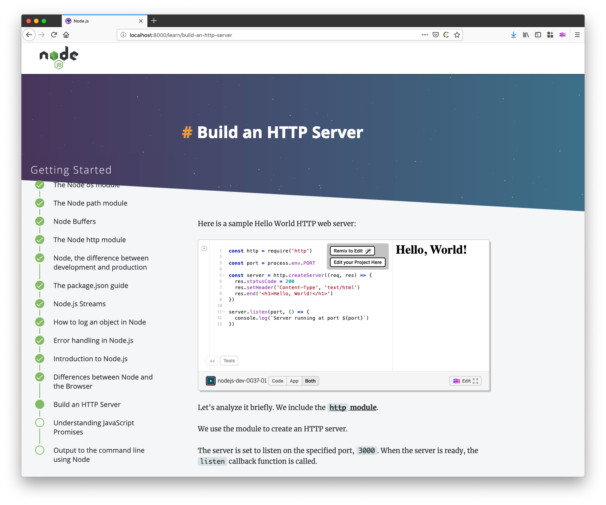Switch embed view to Code
Image resolution: width=606 pixels, height=505 pixels.
coord(278,381)
